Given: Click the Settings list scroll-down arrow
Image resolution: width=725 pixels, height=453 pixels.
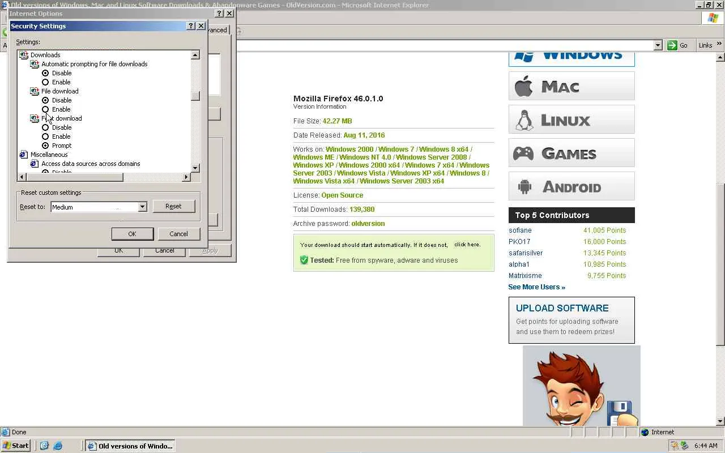Looking at the screenshot, I should (x=195, y=168).
